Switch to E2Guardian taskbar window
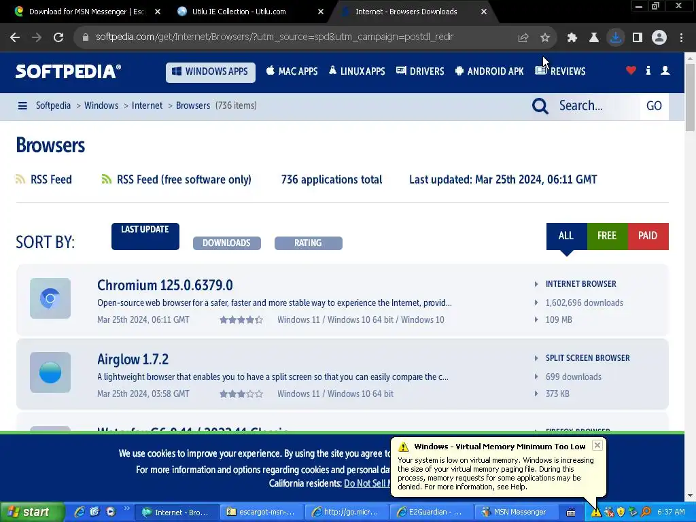 (432, 512)
